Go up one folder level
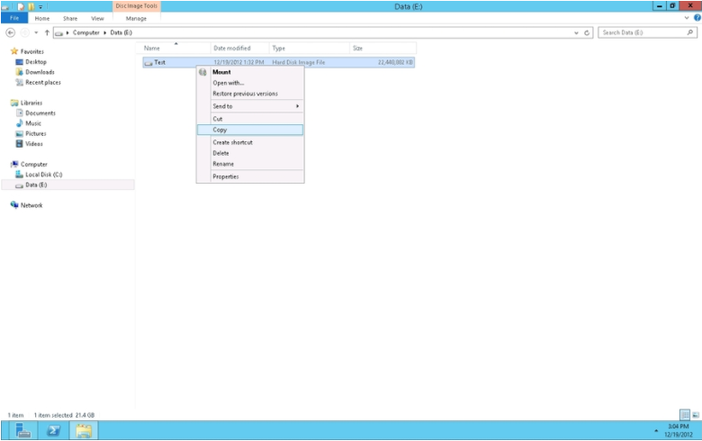Viewport: 702px width, 441px height. click(x=47, y=32)
